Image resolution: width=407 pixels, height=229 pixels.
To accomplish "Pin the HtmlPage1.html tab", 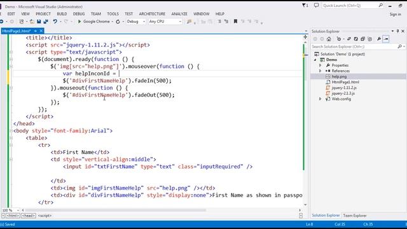I will point(36,31).
